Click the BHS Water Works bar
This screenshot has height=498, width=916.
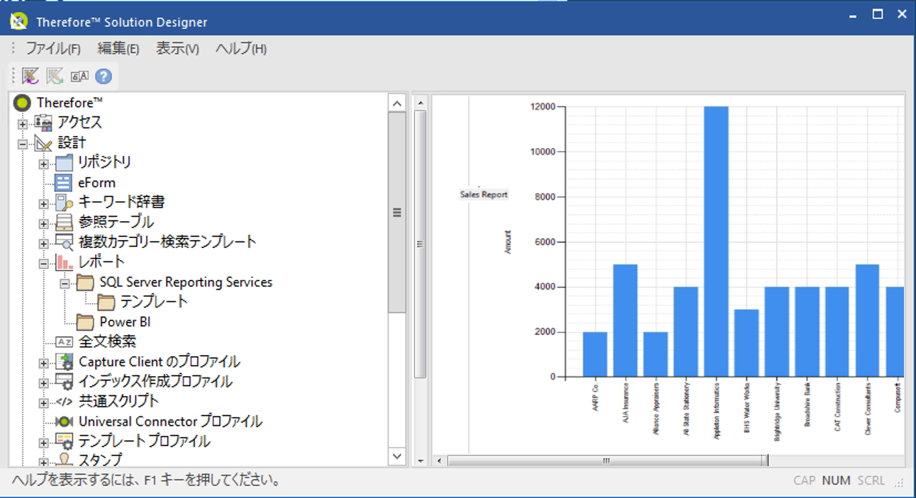pyautogui.click(x=747, y=343)
